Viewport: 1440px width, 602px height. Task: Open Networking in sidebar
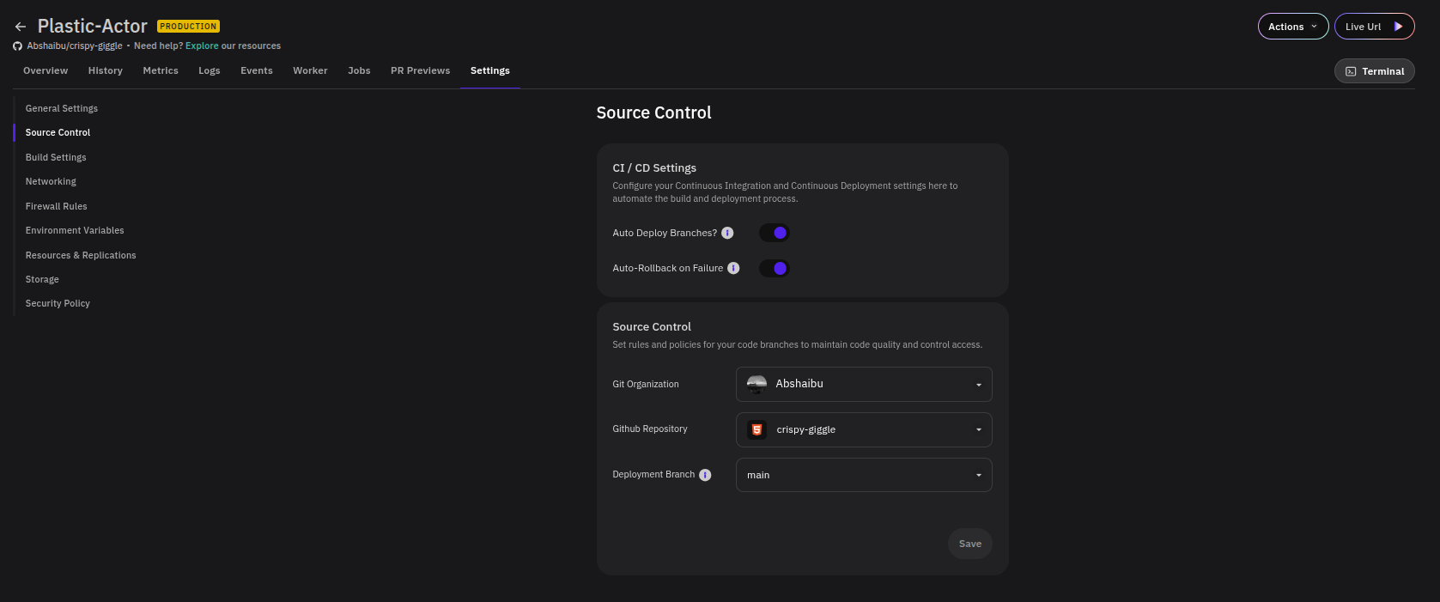[51, 181]
